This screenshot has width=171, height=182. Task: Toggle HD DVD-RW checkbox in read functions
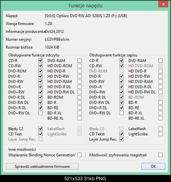pyautogui.click(x=80, y=76)
